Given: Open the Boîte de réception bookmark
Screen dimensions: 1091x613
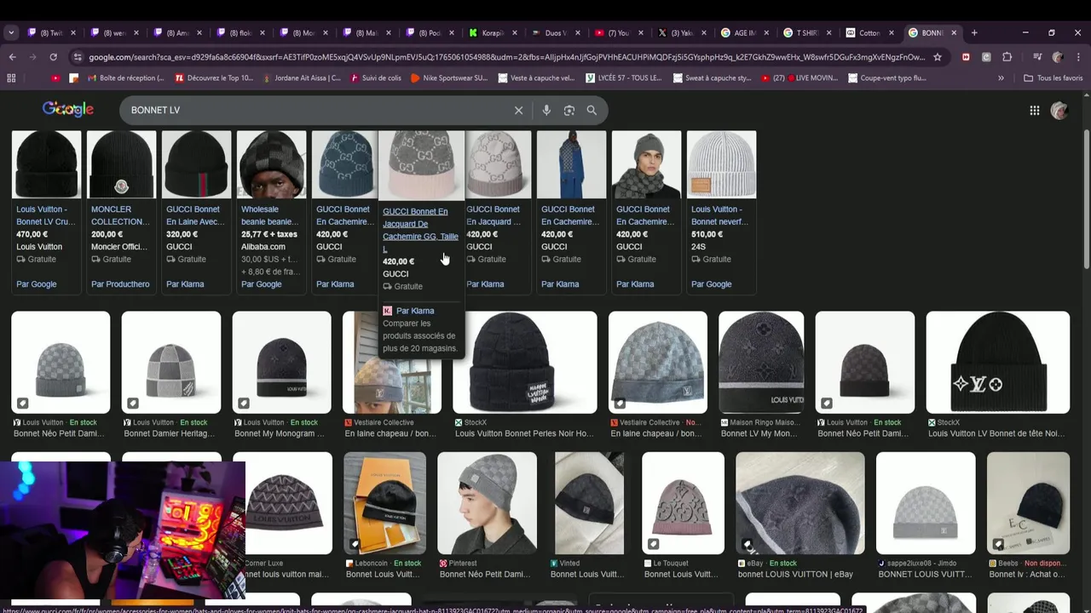Looking at the screenshot, I should [126, 77].
